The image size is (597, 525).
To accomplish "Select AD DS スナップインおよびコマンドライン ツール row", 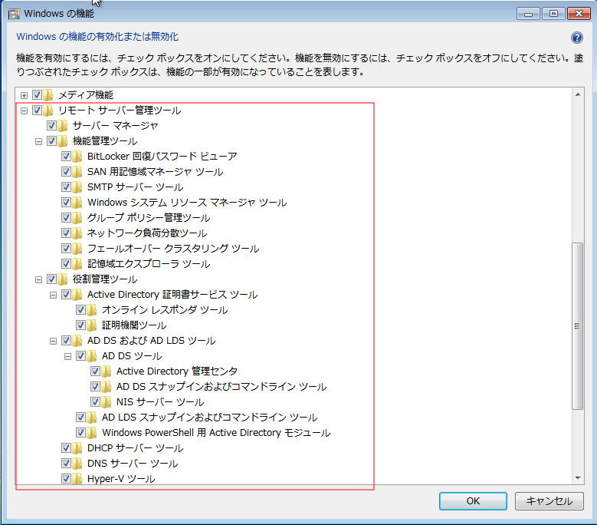I will pos(221,387).
